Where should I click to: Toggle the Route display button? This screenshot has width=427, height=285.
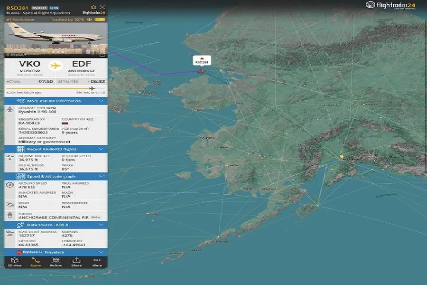36,262
